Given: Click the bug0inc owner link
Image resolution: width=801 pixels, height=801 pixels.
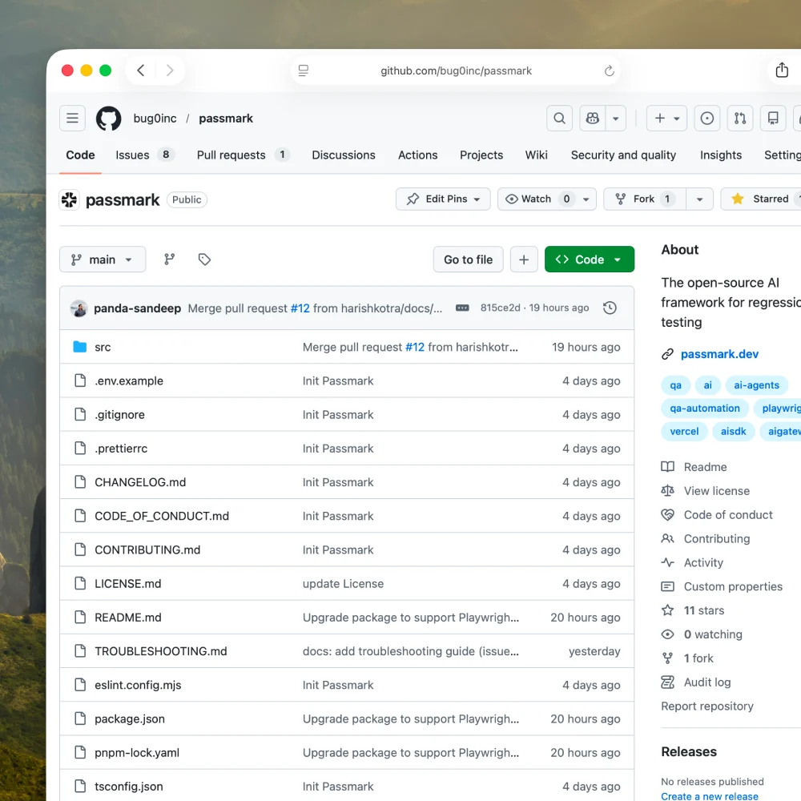Looking at the screenshot, I should click(x=155, y=118).
